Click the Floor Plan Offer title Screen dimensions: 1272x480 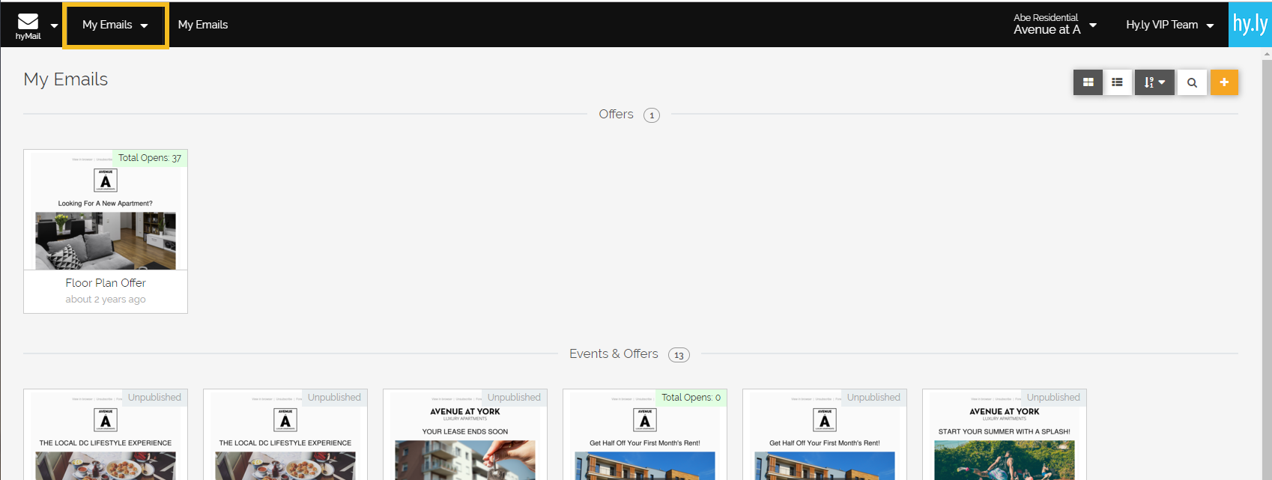tap(106, 283)
